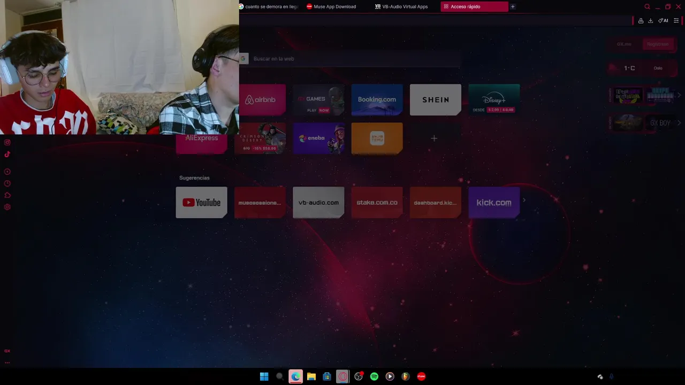Open the stake.com.co suggestion tile
685x385 pixels.
coord(377,203)
